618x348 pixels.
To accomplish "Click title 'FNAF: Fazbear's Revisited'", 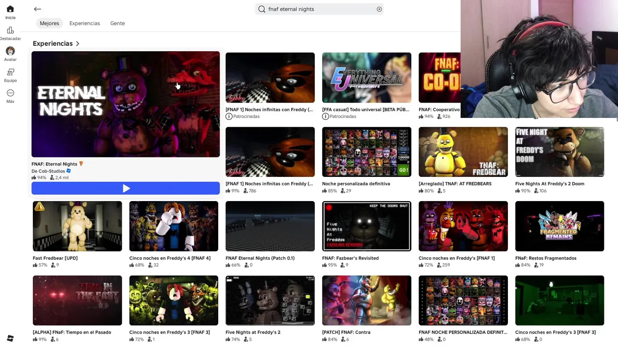I will pos(350,258).
